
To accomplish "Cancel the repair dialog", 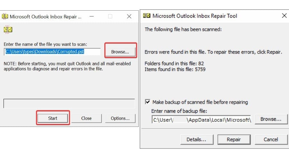I will pos(271,139).
